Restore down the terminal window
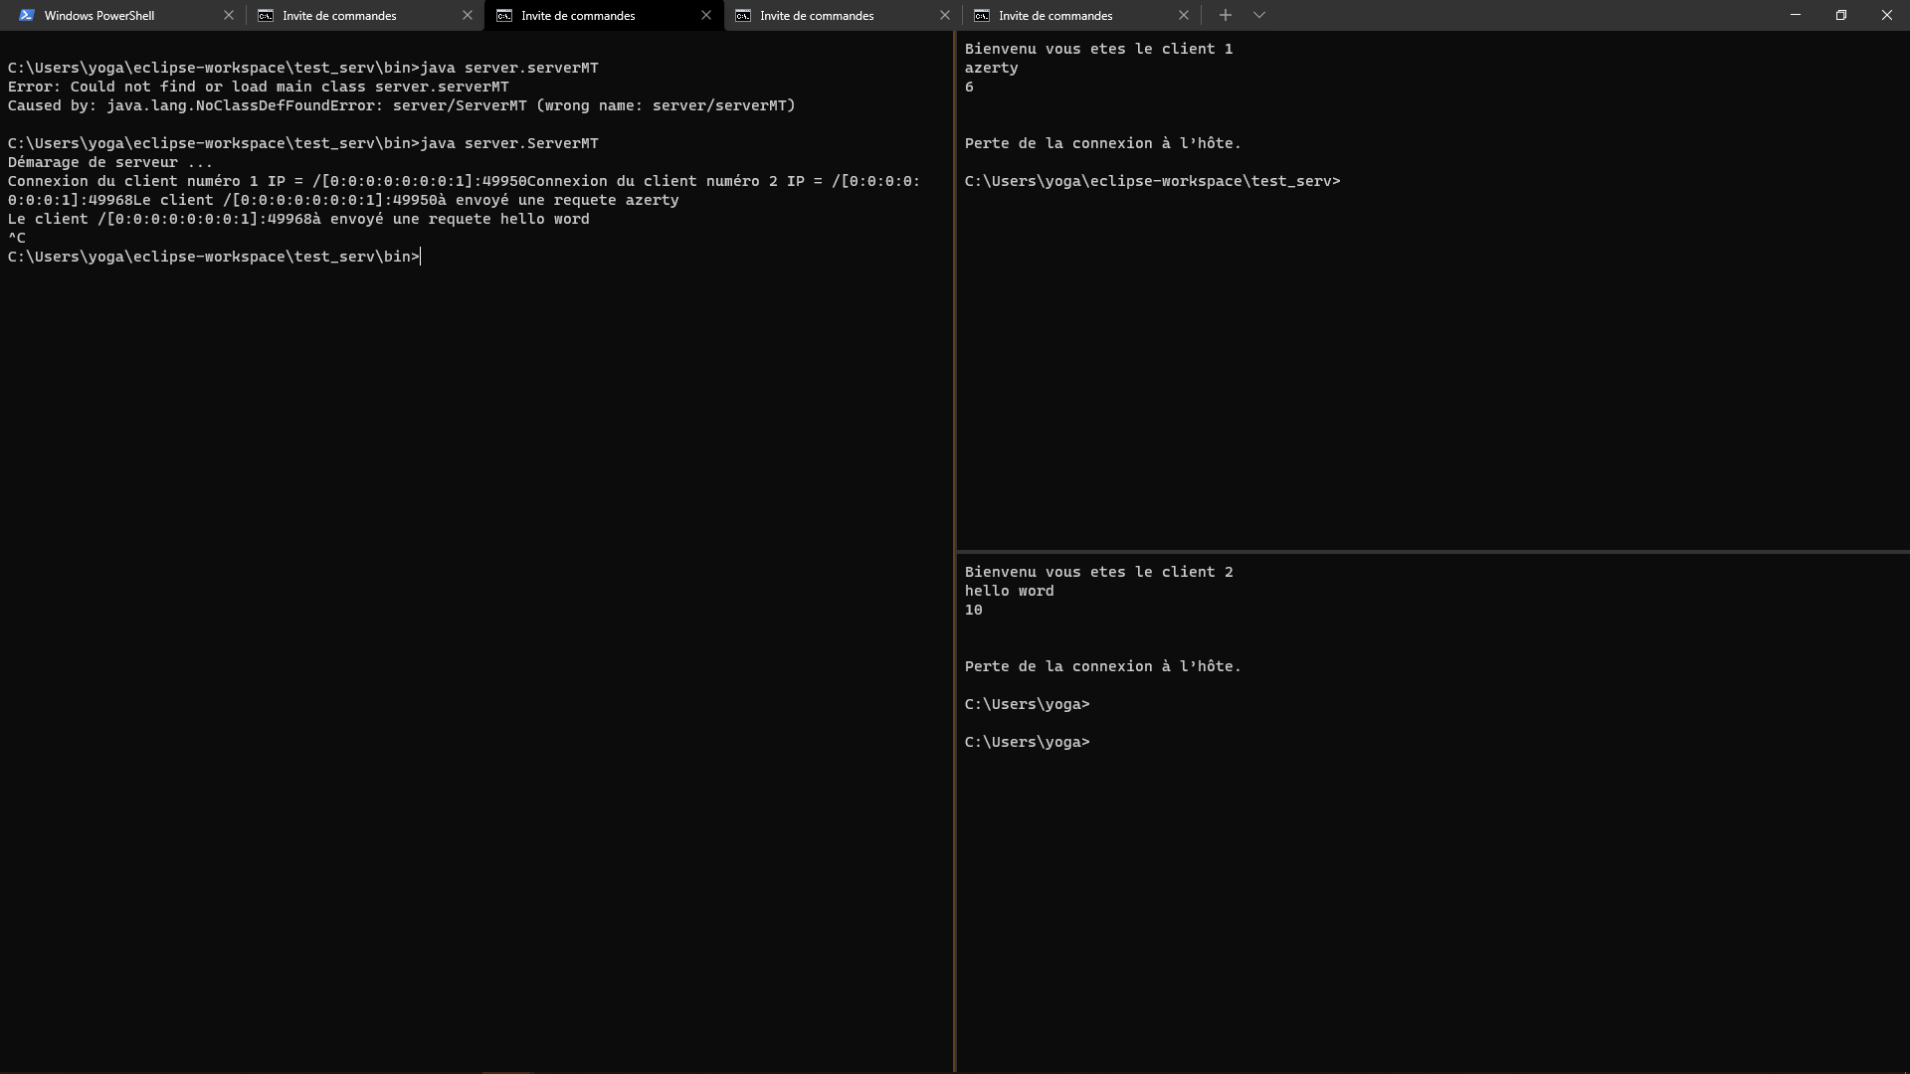The width and height of the screenshot is (1910, 1074). point(1841,15)
